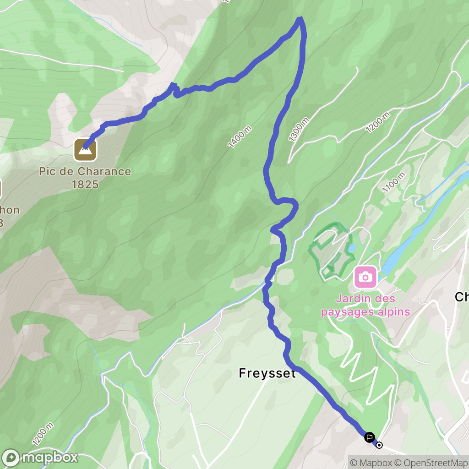Screen dimensions: 469x469
Task: Click the lower-left 1200 m contour label
Action: point(43,434)
